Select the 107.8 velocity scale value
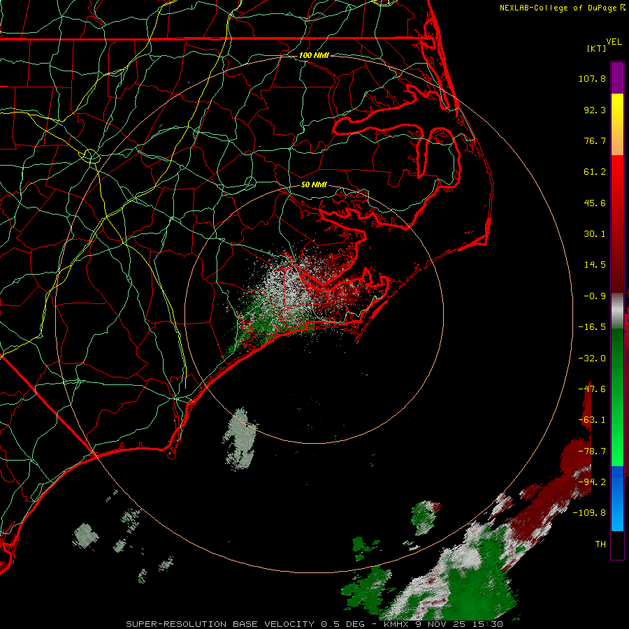 (592, 78)
